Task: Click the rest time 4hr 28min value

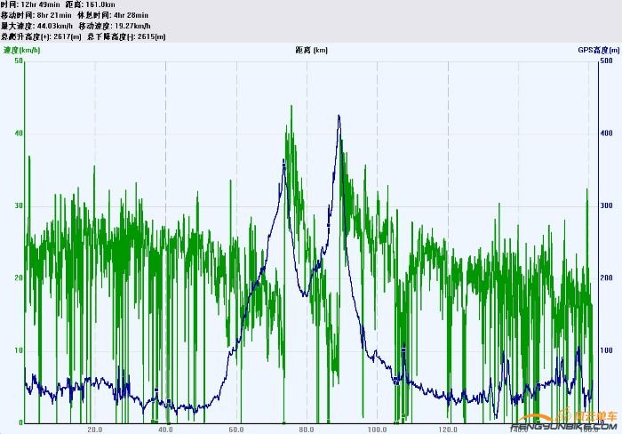Action: (131, 16)
